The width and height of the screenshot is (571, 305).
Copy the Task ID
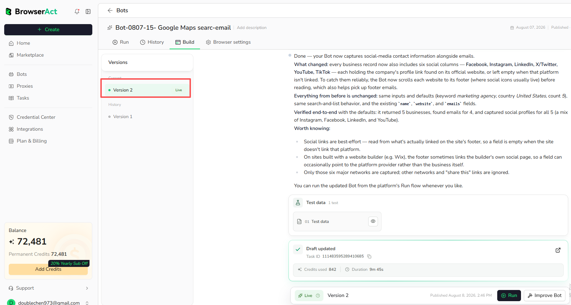pyautogui.click(x=369, y=256)
